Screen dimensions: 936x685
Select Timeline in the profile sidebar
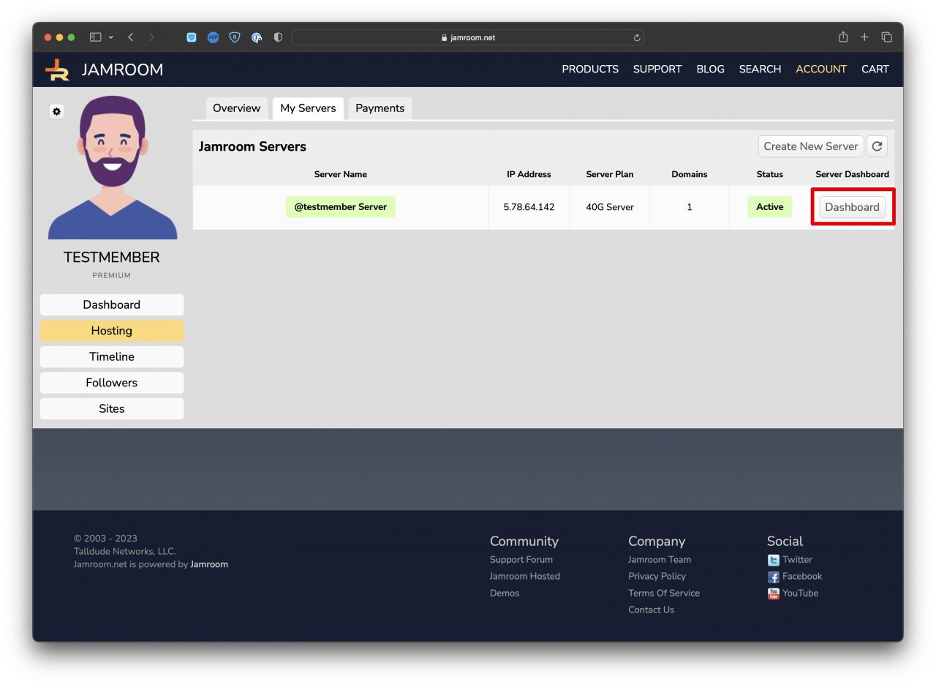pyautogui.click(x=112, y=356)
